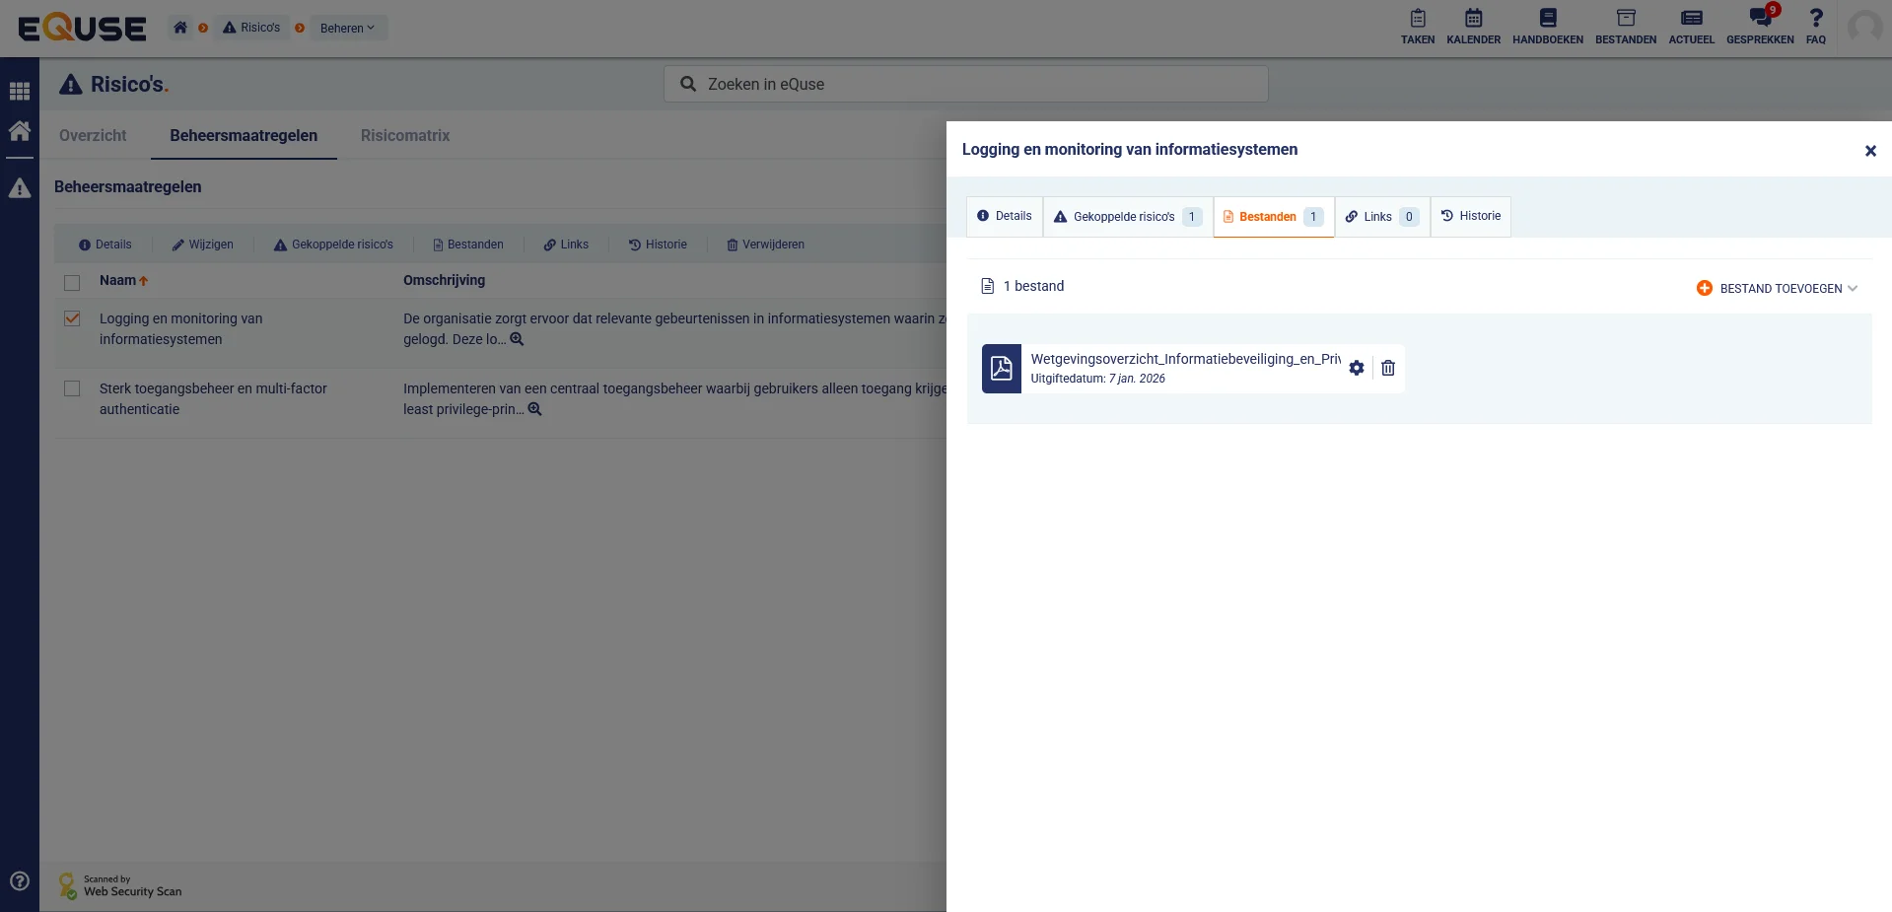Click the Zoeken in eQuse search field
The width and height of the screenshot is (1892, 912).
pos(966,84)
